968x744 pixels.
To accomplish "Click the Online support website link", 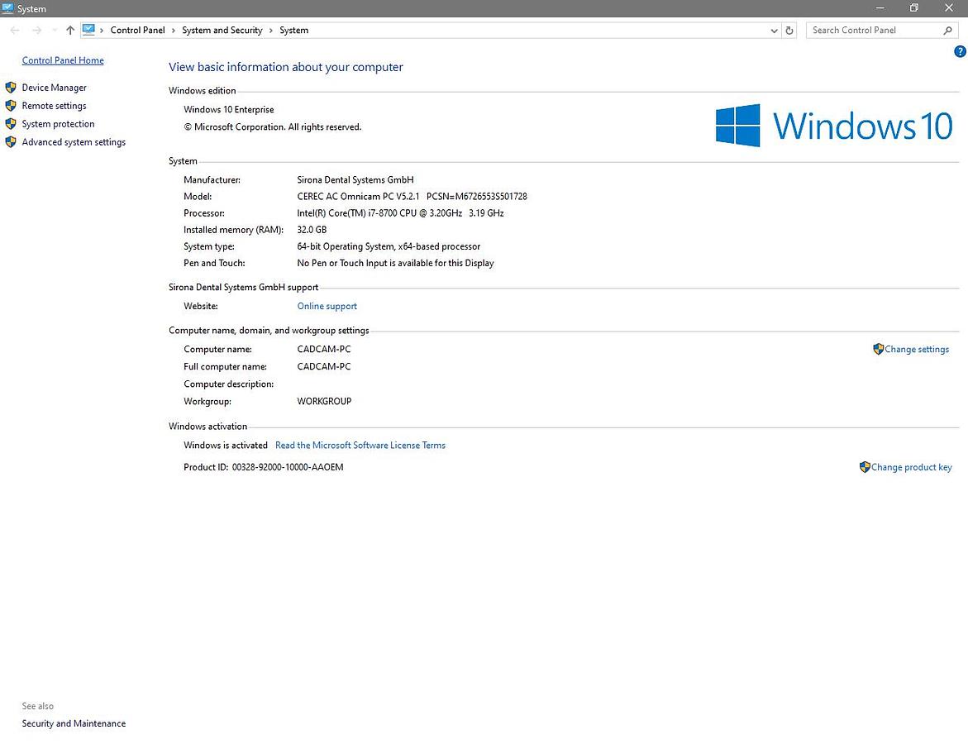I will point(327,306).
